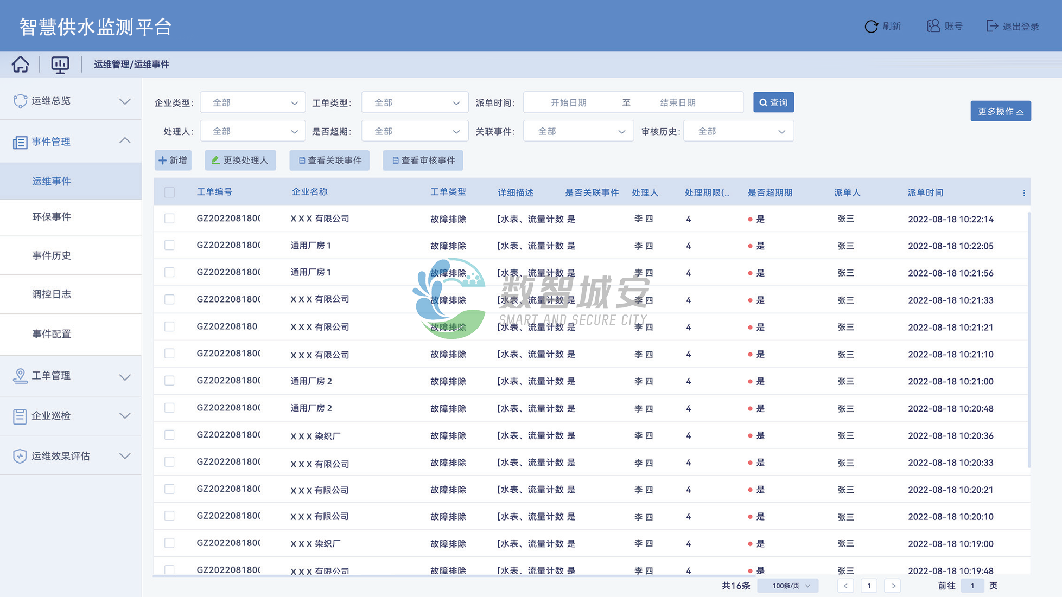This screenshot has width=1062, height=597.
Task: Click the 工单管理 location pin icon
Action: click(20, 376)
